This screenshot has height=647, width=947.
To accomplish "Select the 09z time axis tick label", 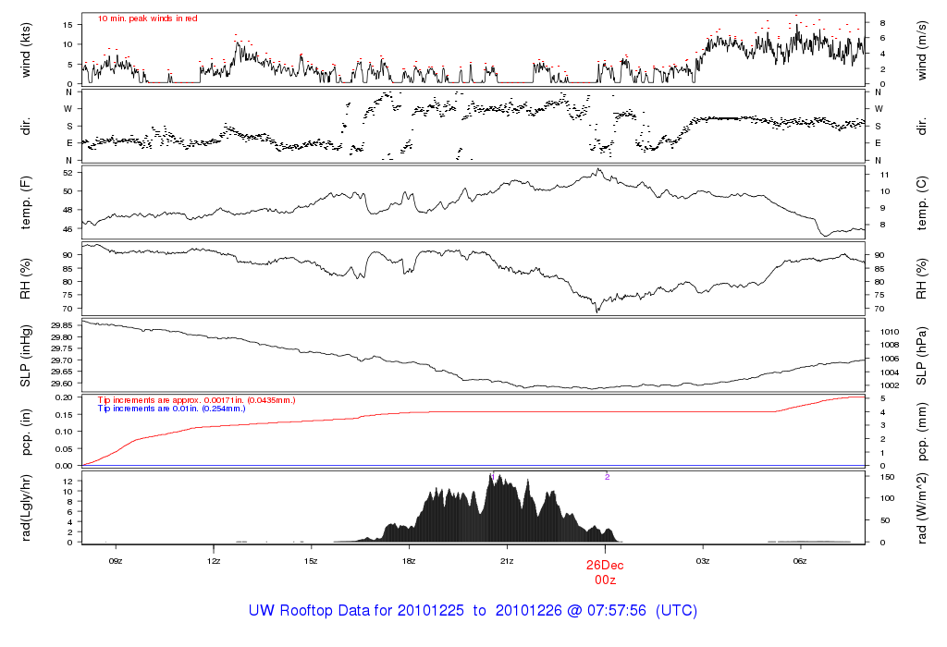I will pyautogui.click(x=116, y=560).
